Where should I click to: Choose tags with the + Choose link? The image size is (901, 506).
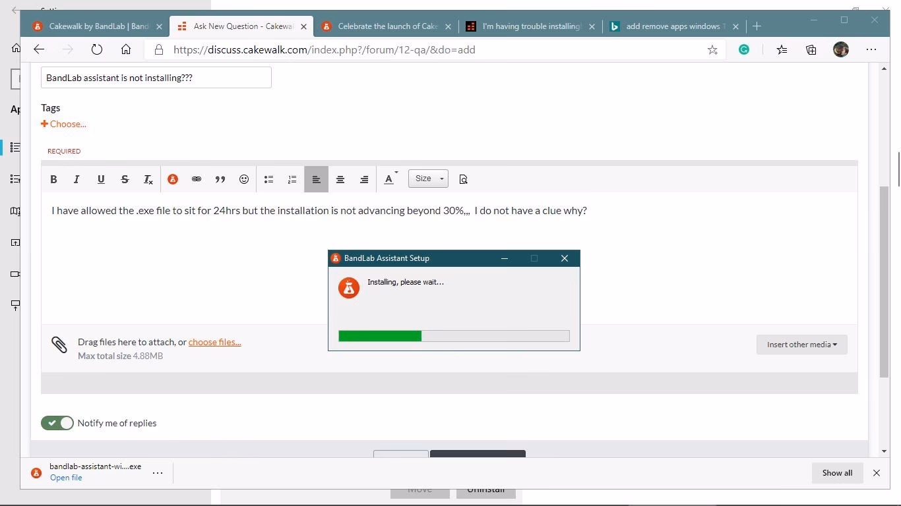(64, 124)
